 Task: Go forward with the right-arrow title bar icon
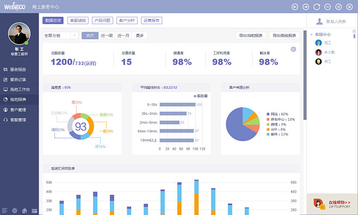coord(306,7)
